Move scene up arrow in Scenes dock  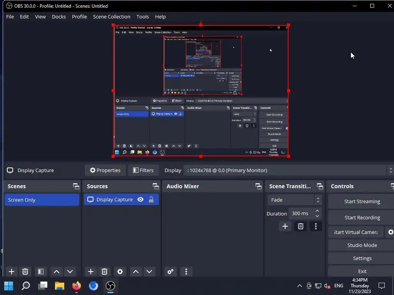point(57,272)
